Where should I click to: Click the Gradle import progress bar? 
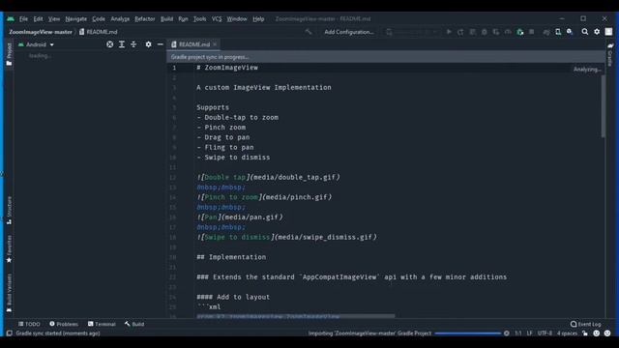click(x=468, y=333)
